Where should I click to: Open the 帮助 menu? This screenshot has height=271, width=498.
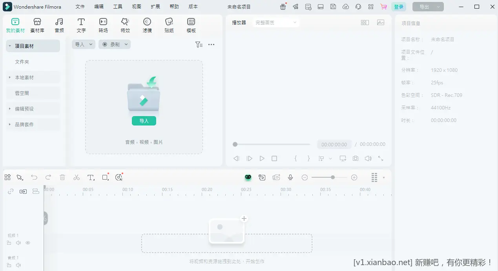click(174, 6)
